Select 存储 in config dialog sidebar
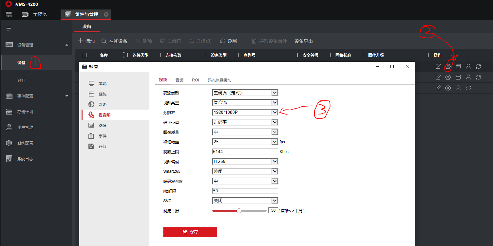Viewport: 493px width, 246px height. (x=115, y=146)
